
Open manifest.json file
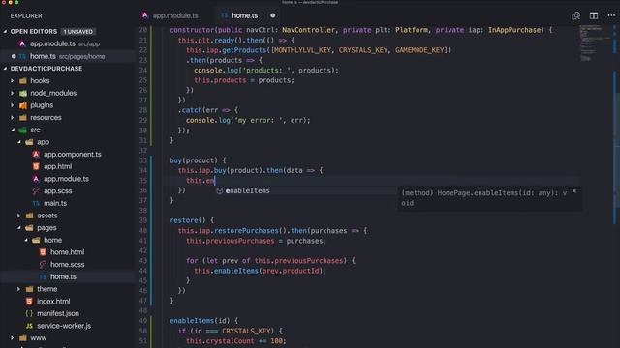58,313
